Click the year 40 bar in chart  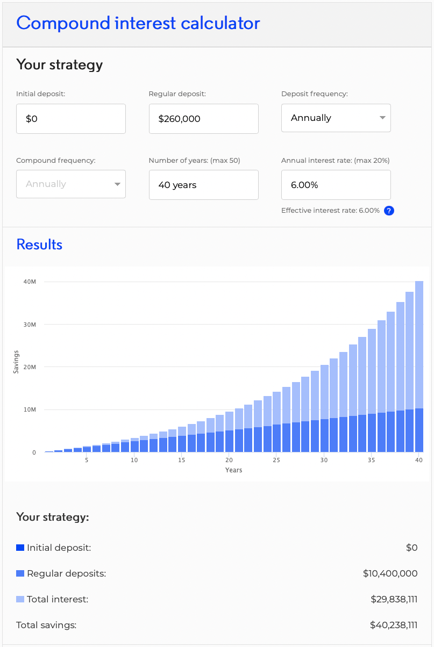click(x=419, y=366)
